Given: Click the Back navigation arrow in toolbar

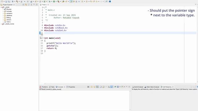Looking at the screenshot, I should coord(97,2).
